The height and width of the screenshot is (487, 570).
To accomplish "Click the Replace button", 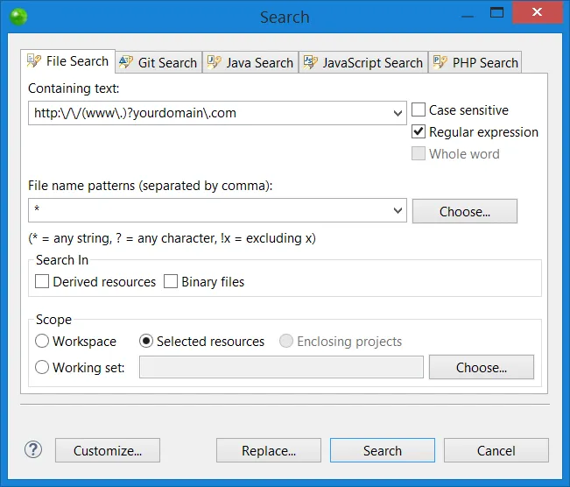I will [269, 450].
